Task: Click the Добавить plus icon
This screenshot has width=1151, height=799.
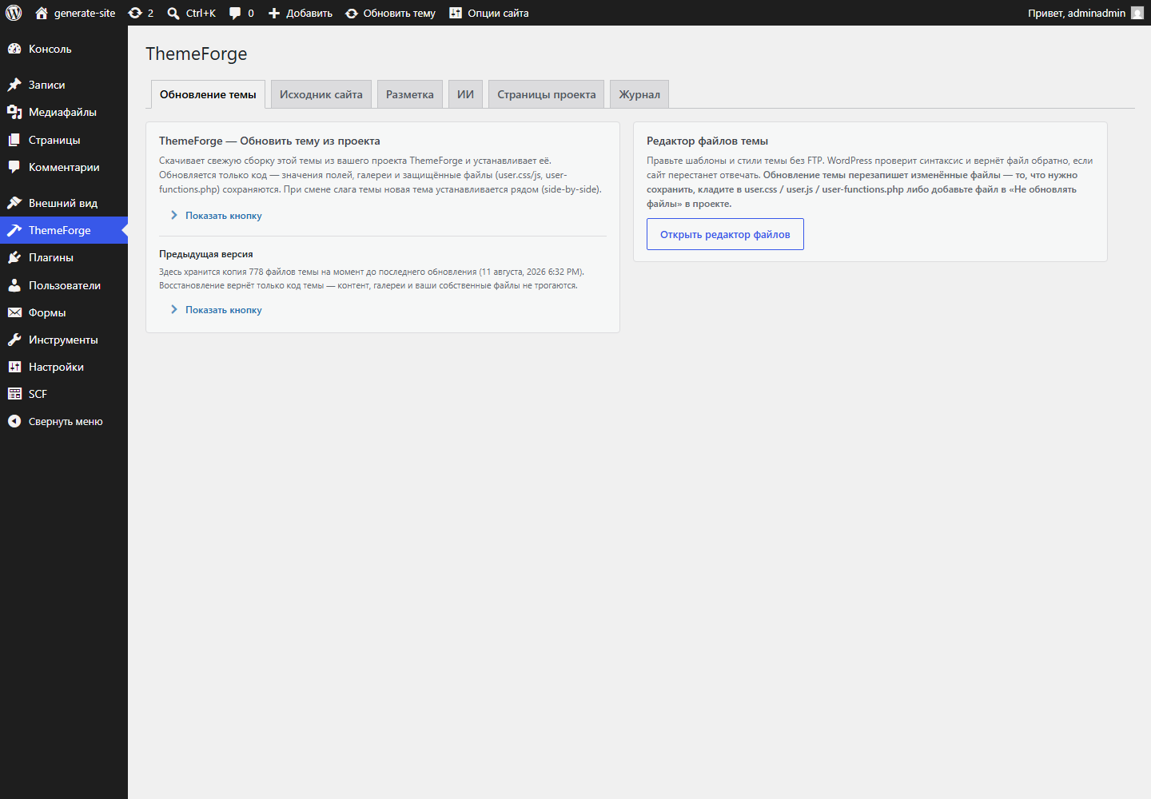Action: 274,13
